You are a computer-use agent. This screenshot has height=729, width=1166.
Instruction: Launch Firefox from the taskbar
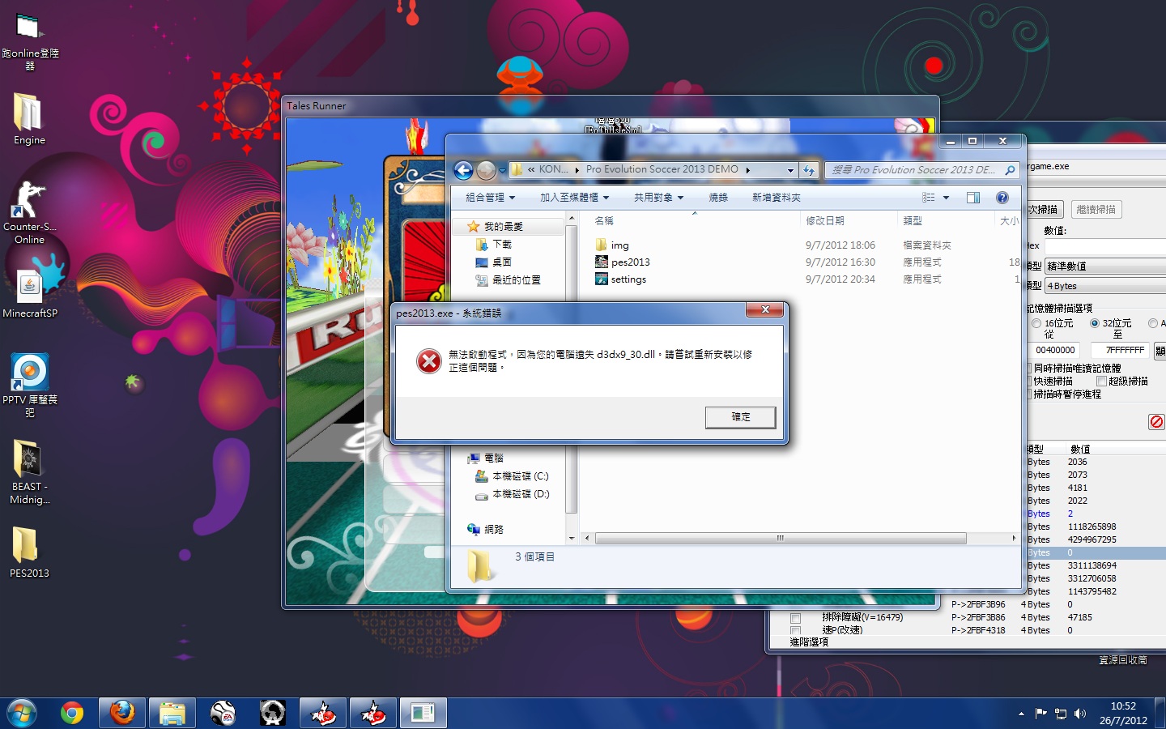[x=121, y=713]
